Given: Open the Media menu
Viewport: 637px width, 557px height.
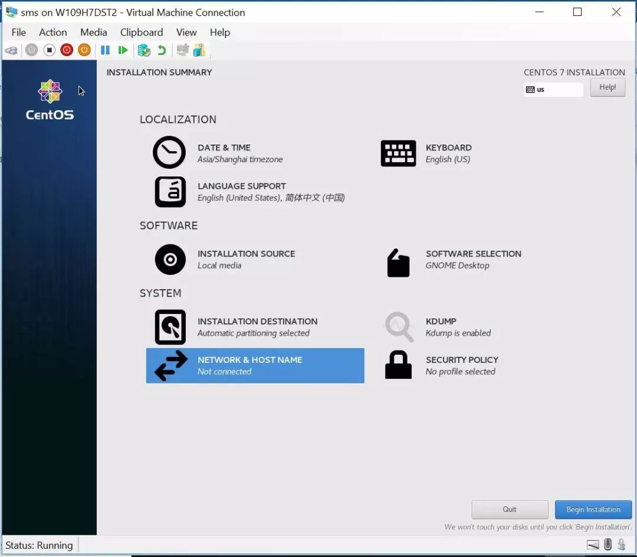Looking at the screenshot, I should tap(93, 32).
